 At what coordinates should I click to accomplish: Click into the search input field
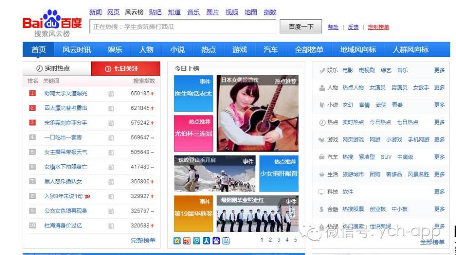(183, 26)
